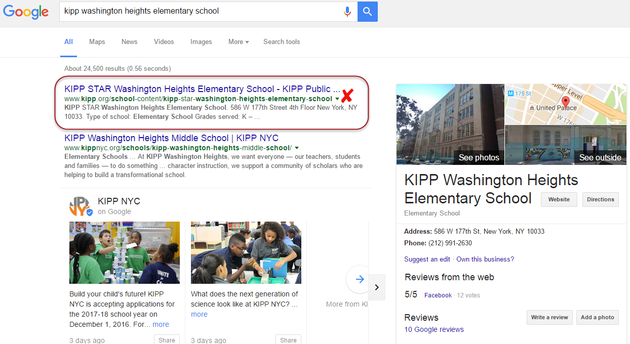The image size is (630, 344).
Task: Open Search tools options
Action: tap(282, 42)
